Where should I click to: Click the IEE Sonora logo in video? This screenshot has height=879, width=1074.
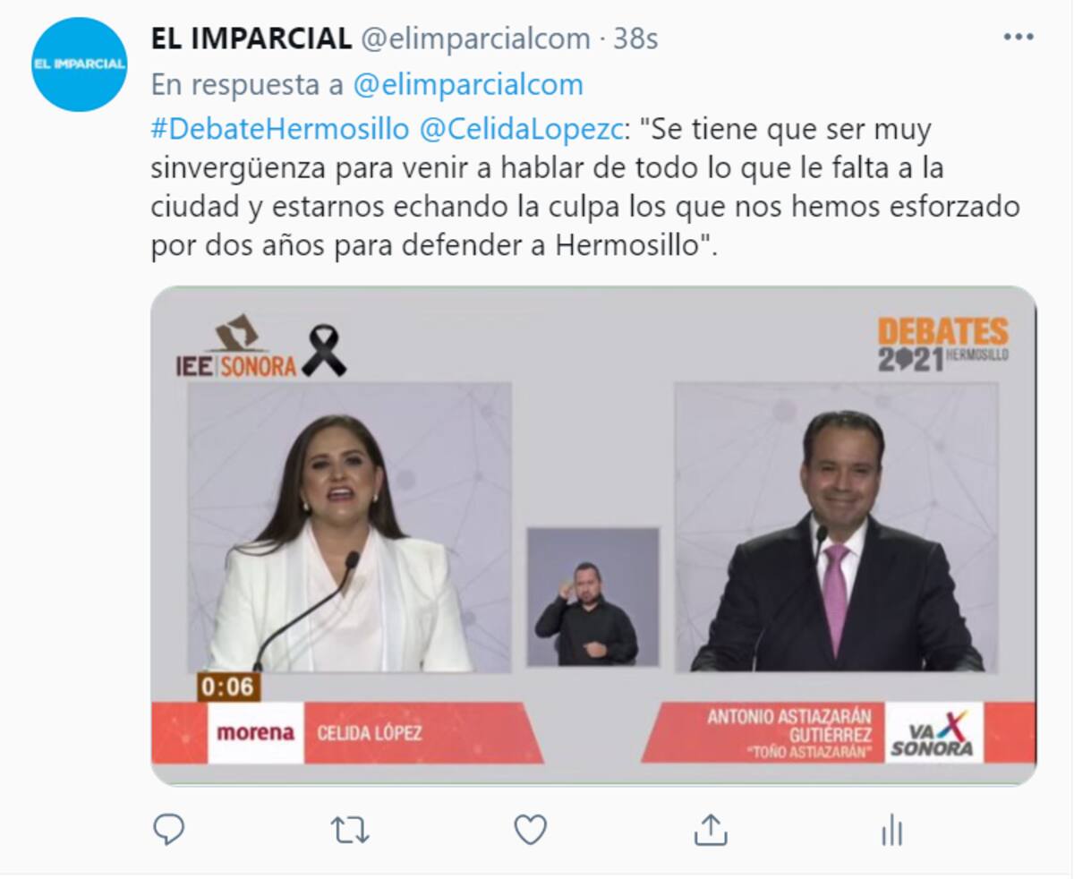236,347
